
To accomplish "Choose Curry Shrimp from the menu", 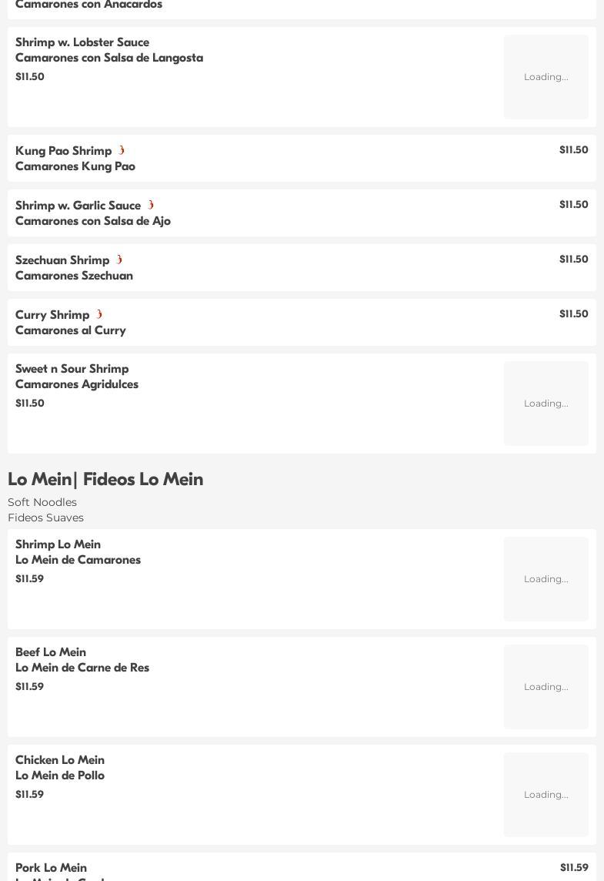I will click(x=52, y=315).
